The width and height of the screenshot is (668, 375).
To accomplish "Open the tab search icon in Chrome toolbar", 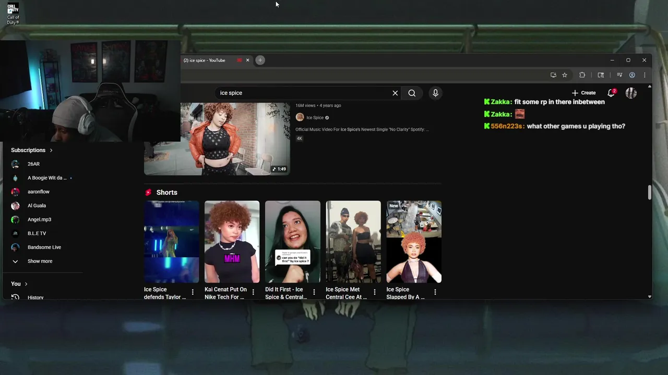I will click(x=601, y=75).
